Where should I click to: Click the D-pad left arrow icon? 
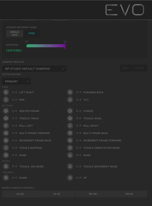pos(6,140)
